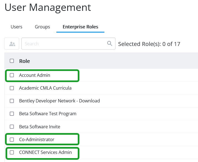Enable the Bentley Developer Network - Download checkbox
198x162 pixels.
pos(12,101)
